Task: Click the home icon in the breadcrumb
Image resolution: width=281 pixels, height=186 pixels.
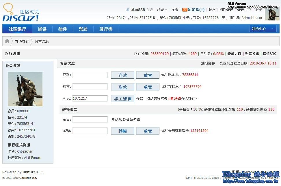Action: pos(7,41)
